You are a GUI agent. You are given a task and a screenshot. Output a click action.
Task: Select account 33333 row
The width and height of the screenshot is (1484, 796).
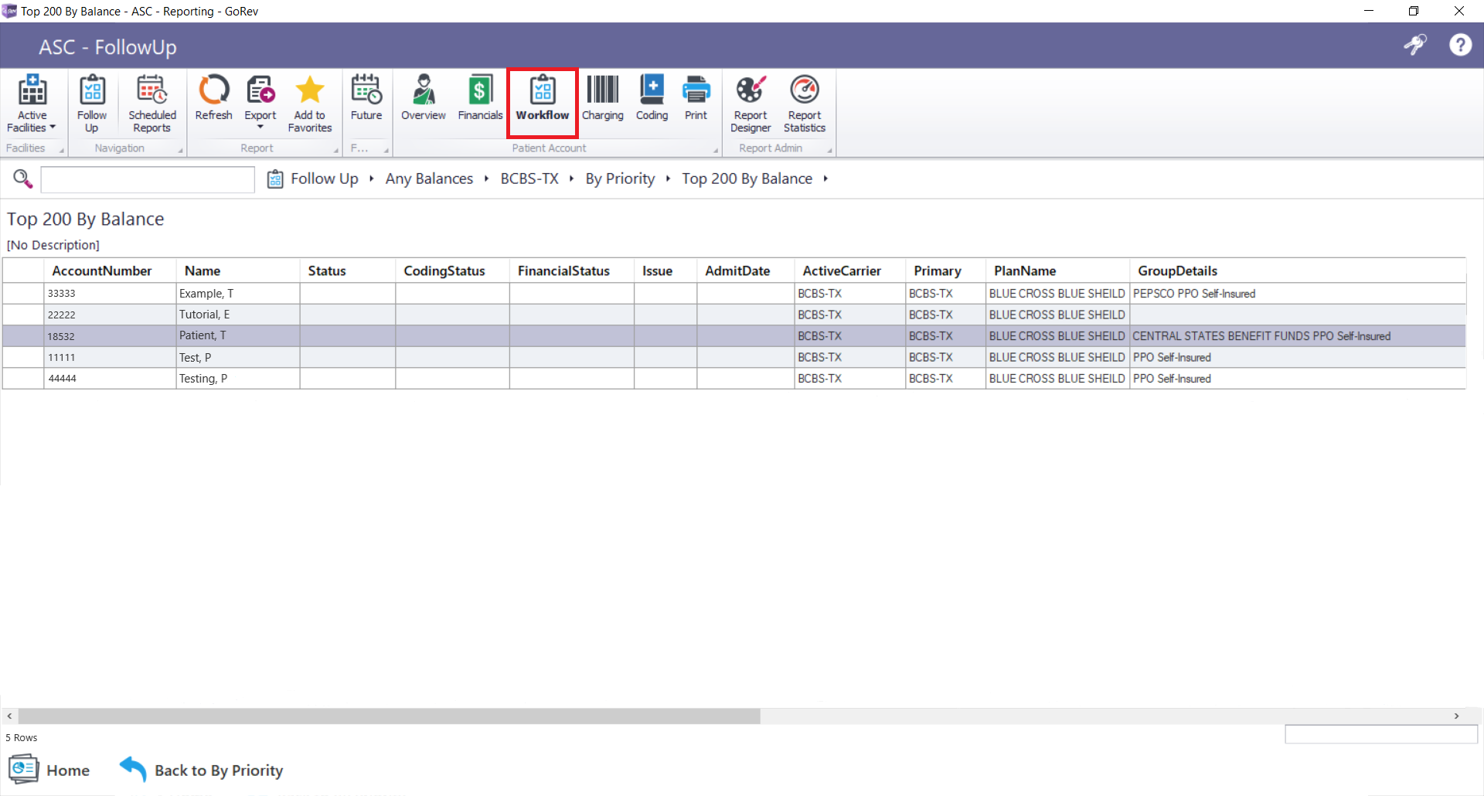[734, 294]
